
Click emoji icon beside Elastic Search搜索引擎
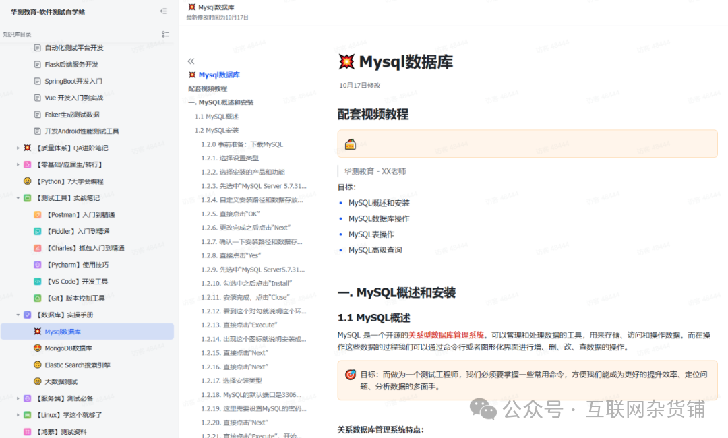pyautogui.click(x=38, y=365)
